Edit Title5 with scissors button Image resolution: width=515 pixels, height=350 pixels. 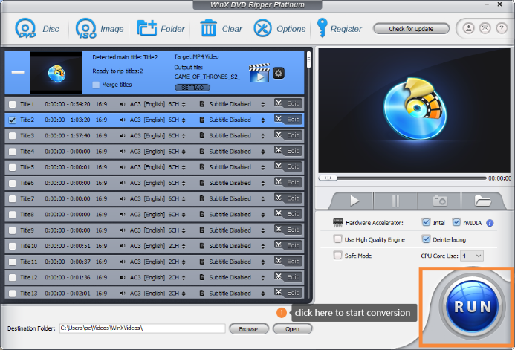point(288,166)
